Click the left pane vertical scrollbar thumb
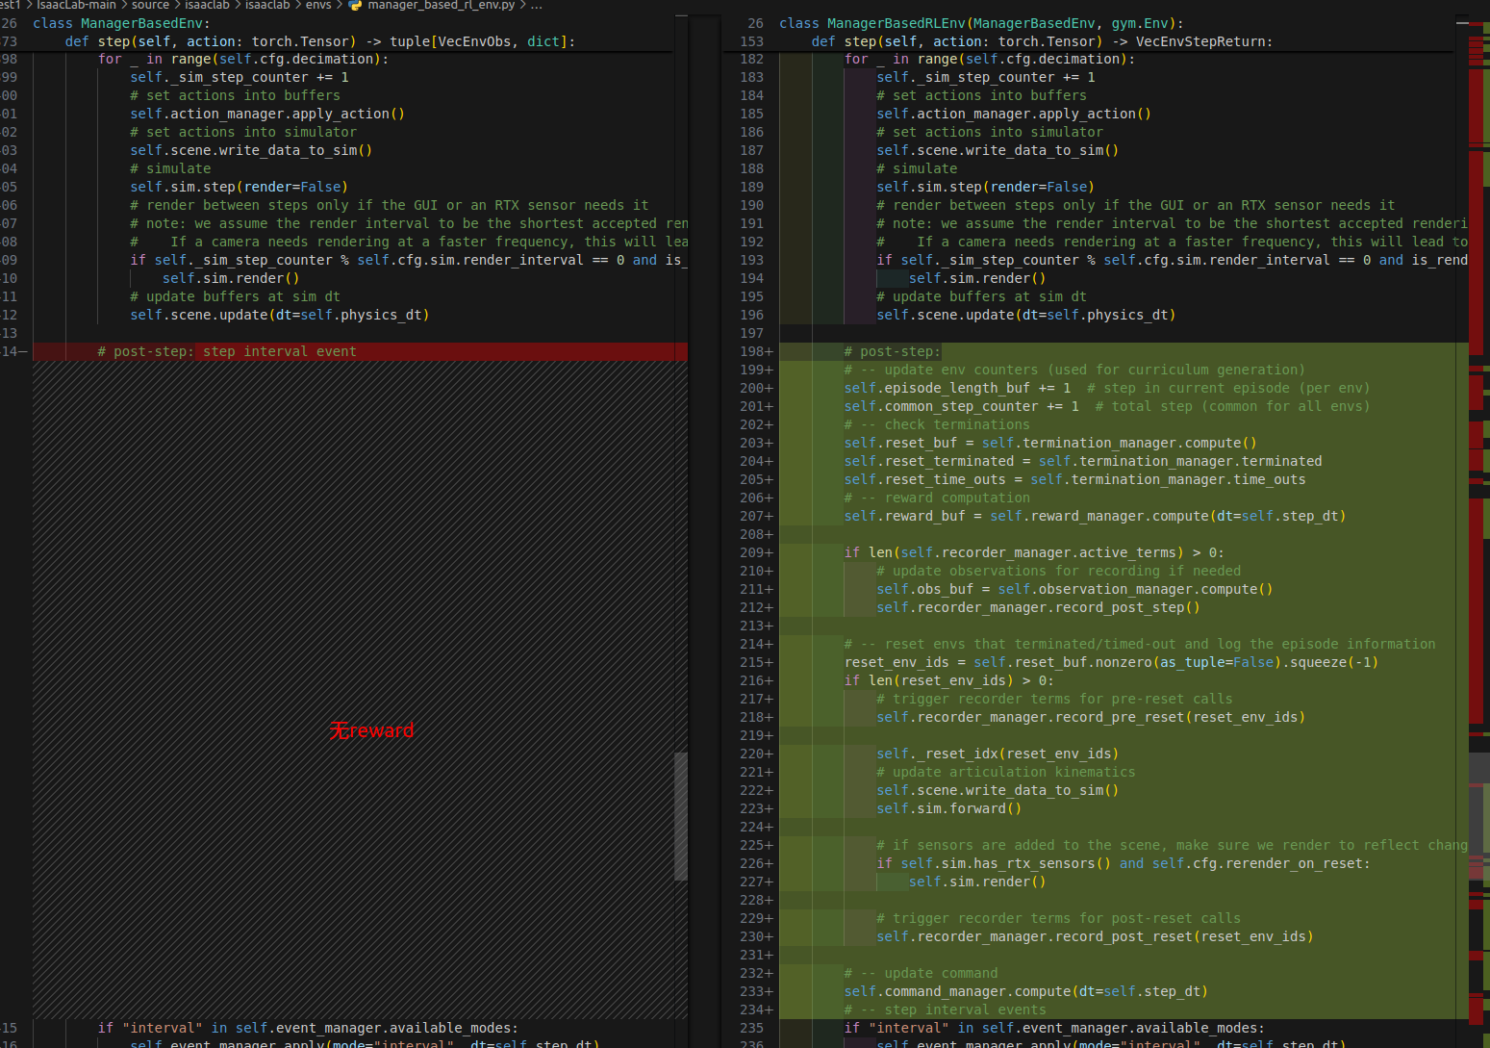1490x1048 pixels. (x=681, y=816)
